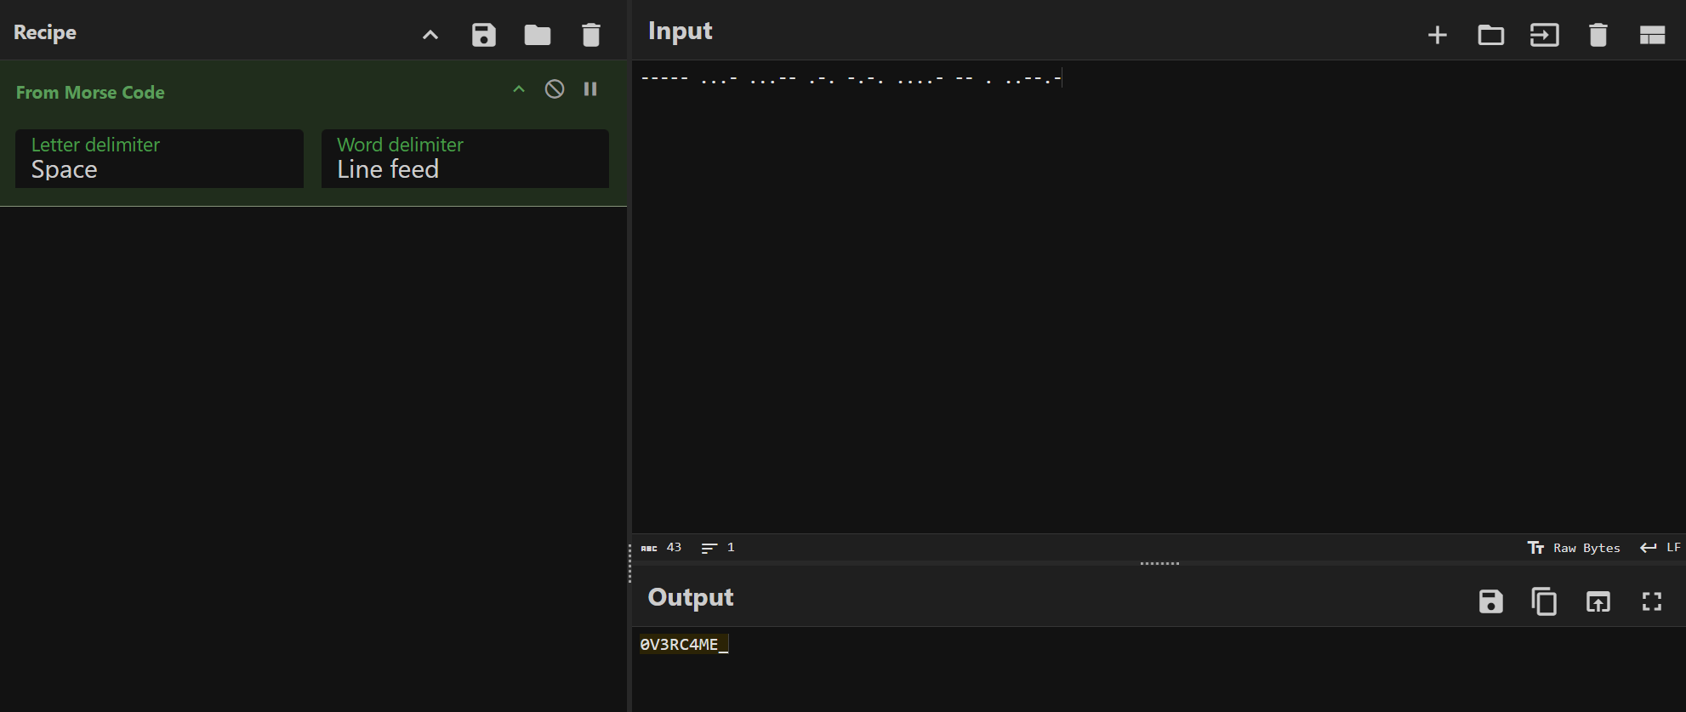Save output to file
The height and width of the screenshot is (712, 1686).
tap(1491, 601)
